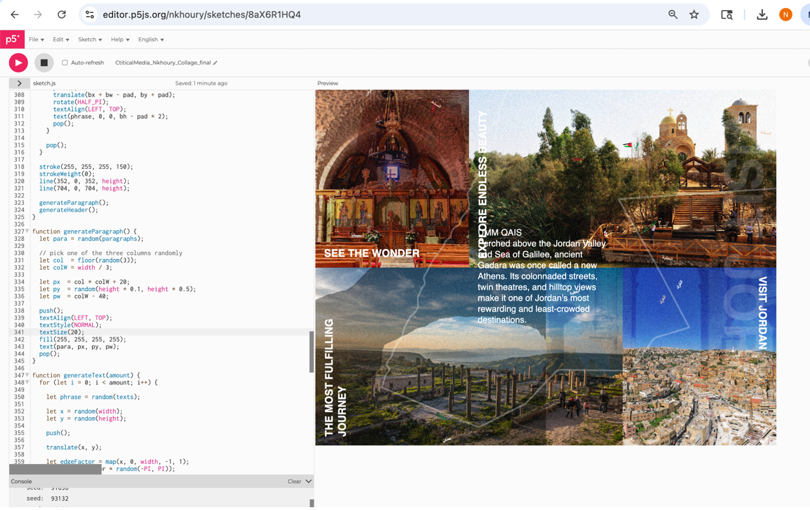
Task: Click the Preview panel heading
Action: coord(328,83)
